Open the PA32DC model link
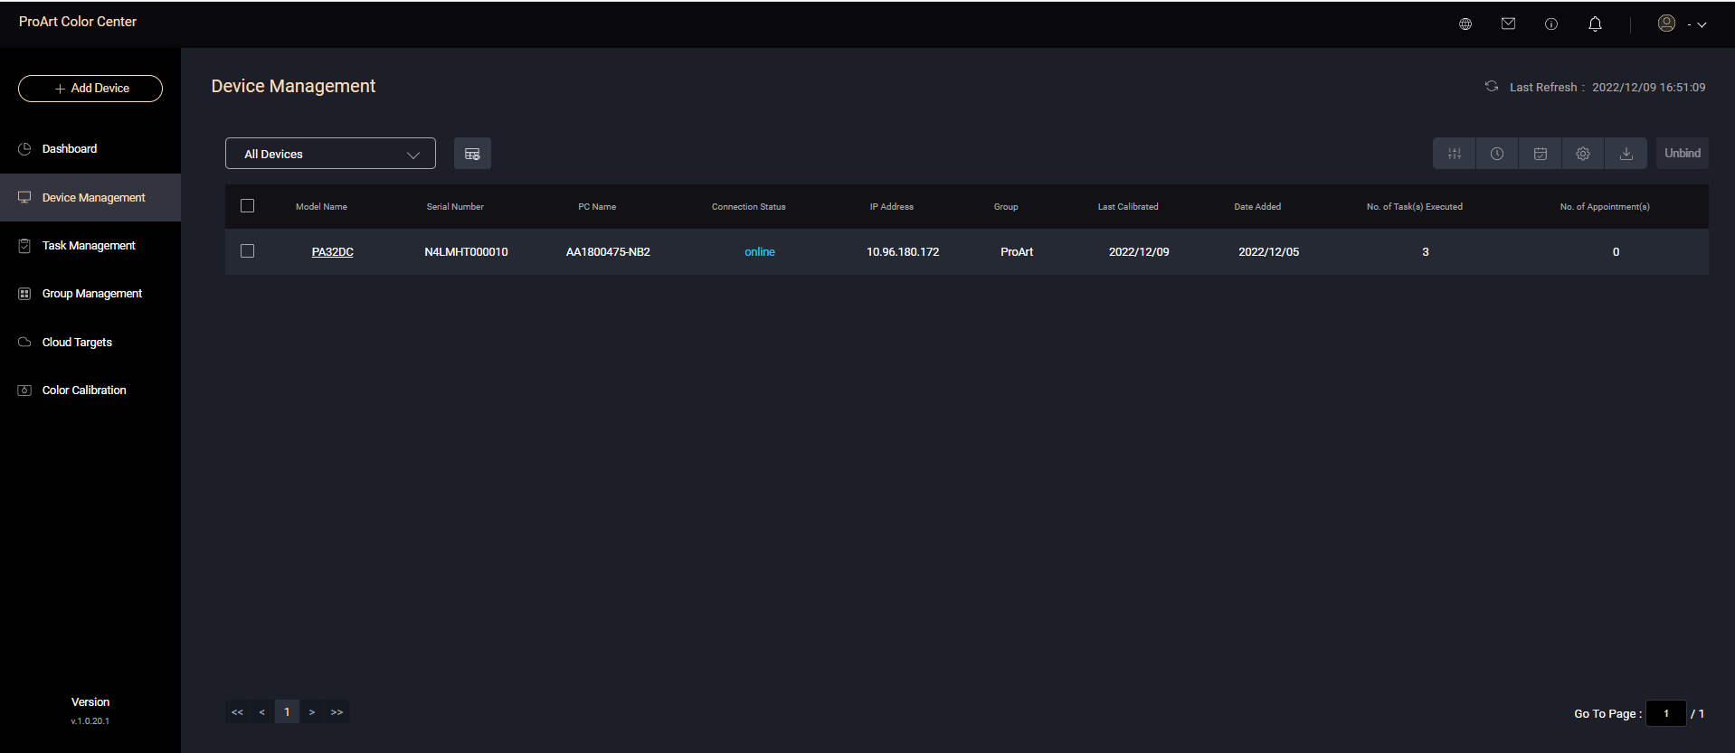The width and height of the screenshot is (1735, 753). click(x=332, y=252)
